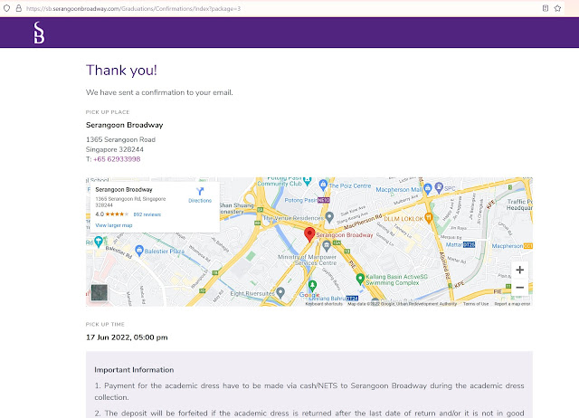Zoom in the map with plus button
579x418 pixels.
pos(519,270)
